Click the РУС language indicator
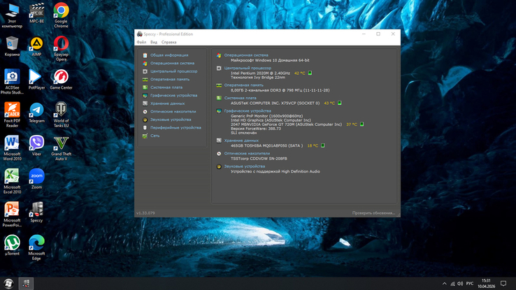The image size is (516, 290). coord(470,284)
